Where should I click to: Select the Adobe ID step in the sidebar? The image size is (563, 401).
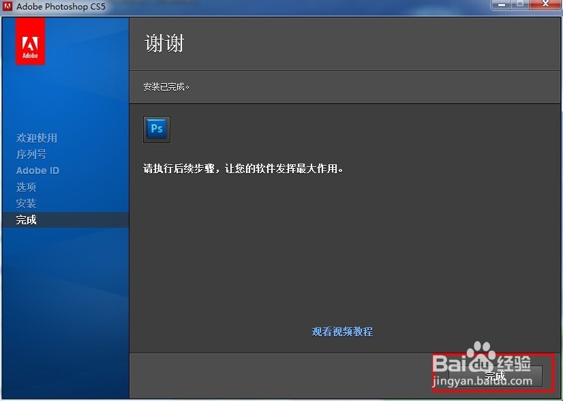pyautogui.click(x=37, y=170)
